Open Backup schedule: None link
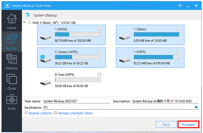Image resolution: width=203 pixels, height=133 pixels. point(75,113)
